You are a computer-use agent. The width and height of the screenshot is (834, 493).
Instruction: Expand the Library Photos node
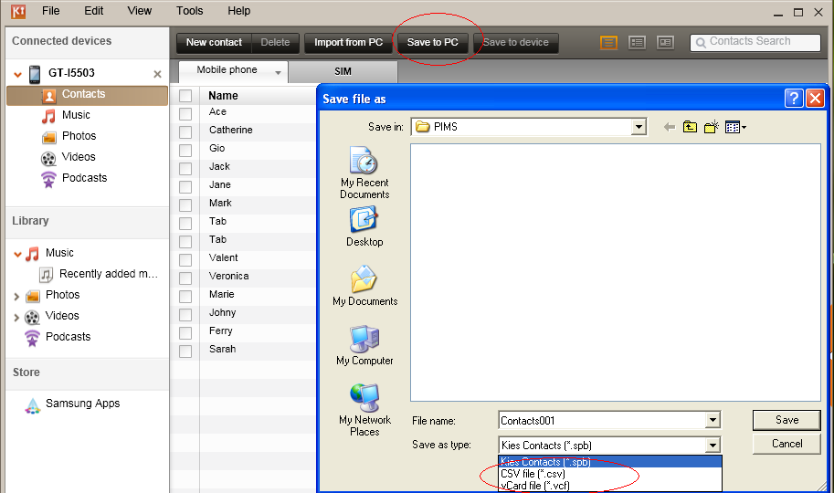tap(16, 296)
